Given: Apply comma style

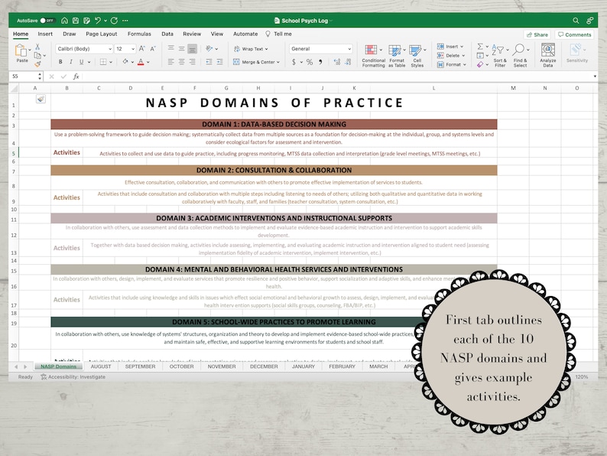Looking at the screenshot, I should (320, 62).
